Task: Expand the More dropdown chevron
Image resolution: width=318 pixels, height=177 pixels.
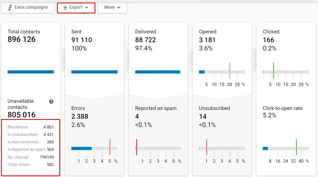Action: [x=119, y=7]
